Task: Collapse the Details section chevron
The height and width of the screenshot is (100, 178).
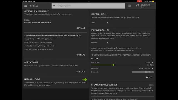Action: (152, 59)
